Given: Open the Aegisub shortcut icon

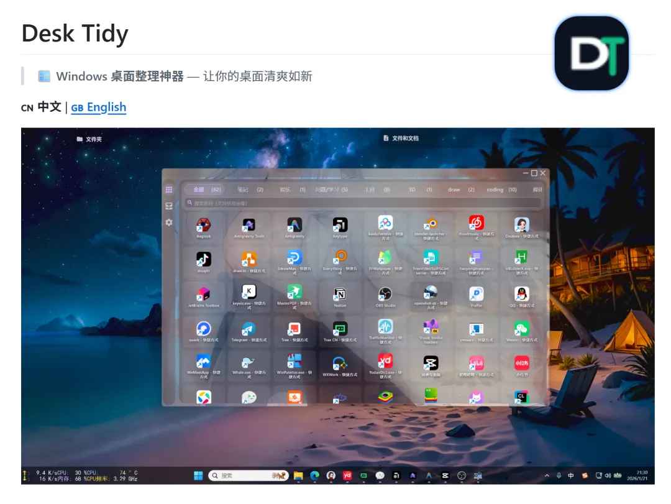Looking at the screenshot, I should click(203, 225).
